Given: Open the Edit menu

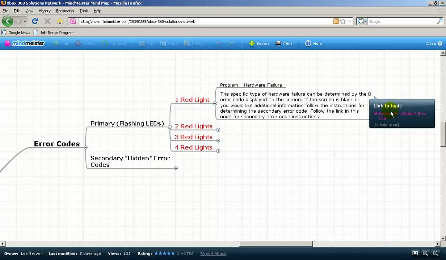Looking at the screenshot, I should [x=17, y=11].
